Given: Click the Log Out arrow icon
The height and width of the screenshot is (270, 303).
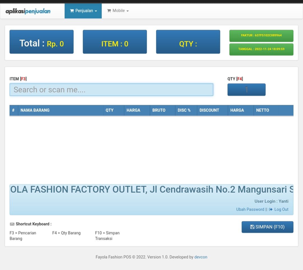Looking at the screenshot, I should click(x=271, y=210).
